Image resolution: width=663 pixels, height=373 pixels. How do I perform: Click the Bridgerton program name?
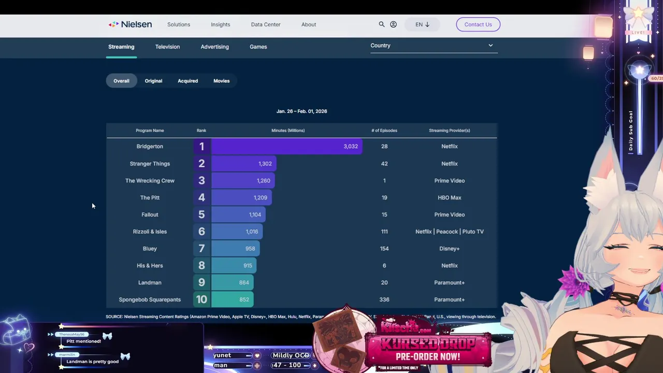tap(150, 147)
